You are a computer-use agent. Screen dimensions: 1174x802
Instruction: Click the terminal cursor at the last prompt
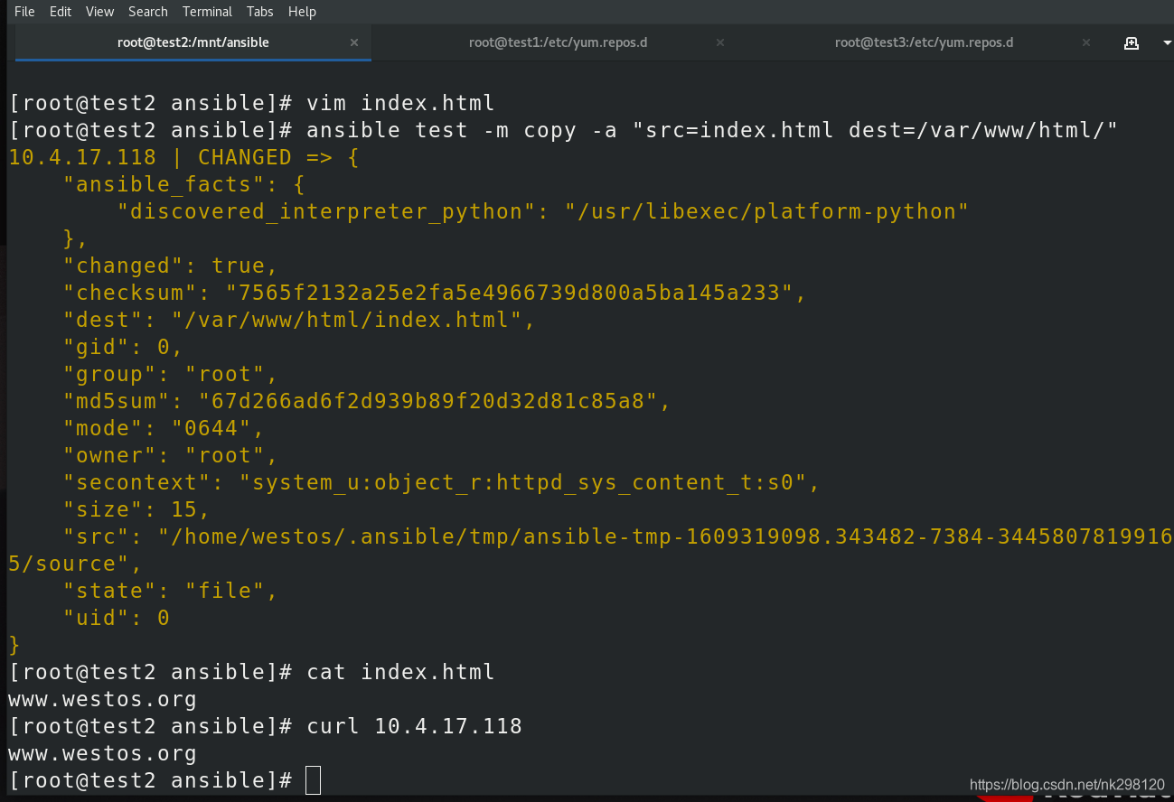(313, 780)
